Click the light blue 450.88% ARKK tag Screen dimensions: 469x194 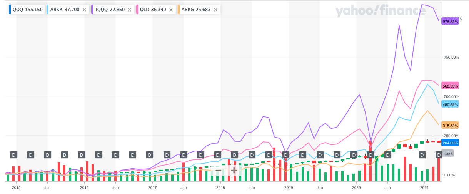(x=451, y=104)
